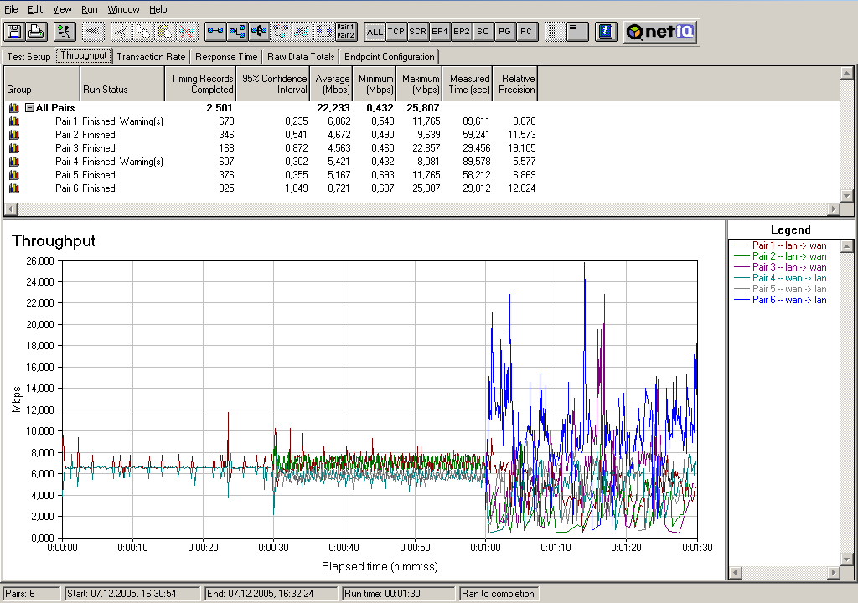The width and height of the screenshot is (858, 603).
Task: Open the Window menu
Action: (x=124, y=9)
